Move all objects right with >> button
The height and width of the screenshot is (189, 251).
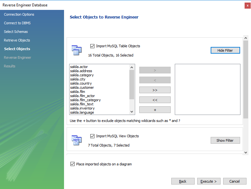click(155, 90)
